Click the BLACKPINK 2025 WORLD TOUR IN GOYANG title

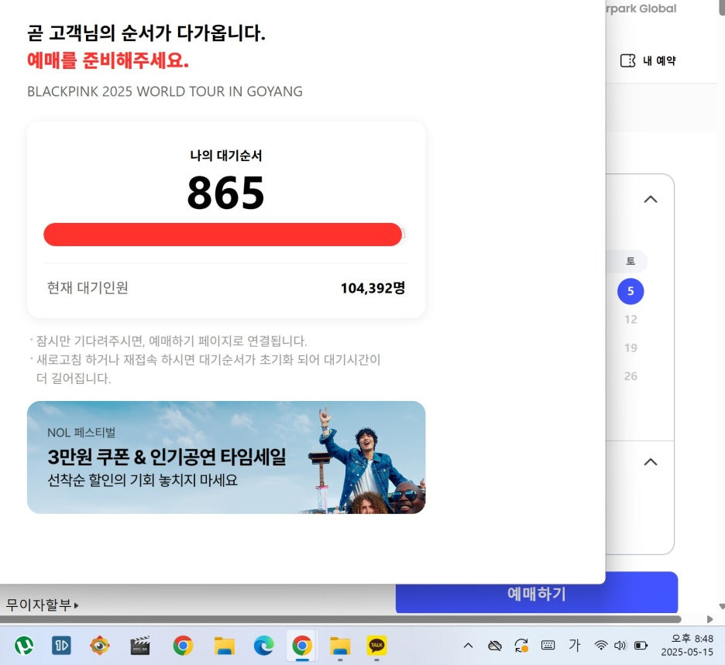click(165, 91)
